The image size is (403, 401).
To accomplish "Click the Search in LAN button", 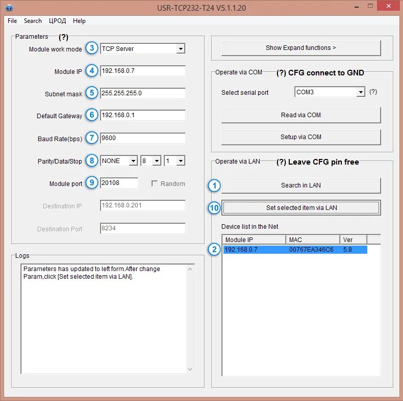I will tap(301, 185).
